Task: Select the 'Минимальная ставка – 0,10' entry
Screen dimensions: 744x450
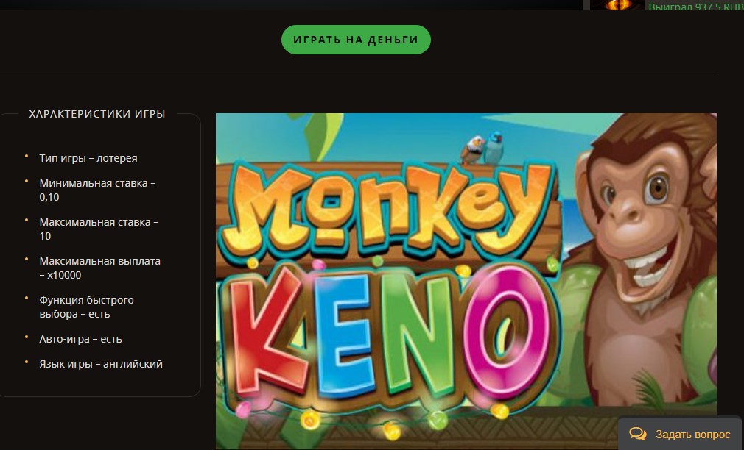Action: coord(98,190)
